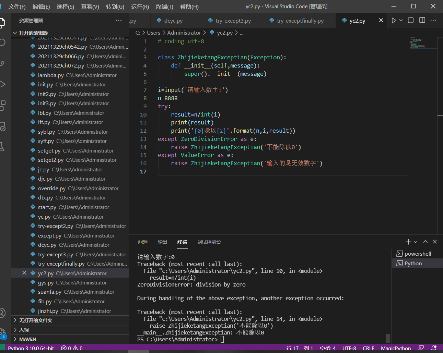
Task: Expand the 大纲 outline section
Action: point(24,330)
